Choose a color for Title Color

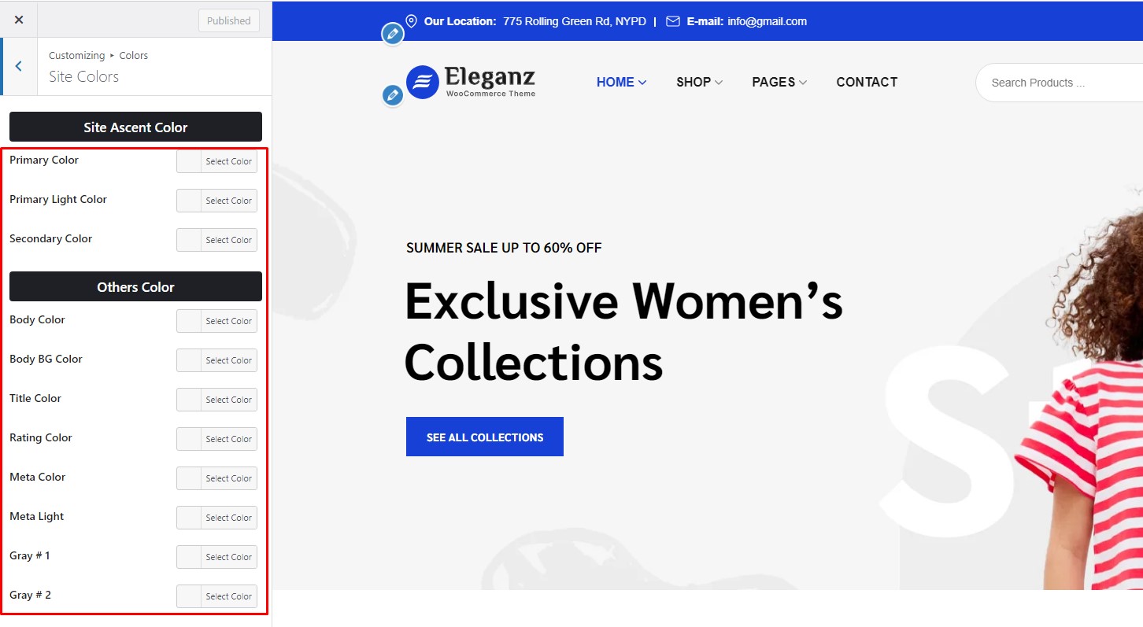click(216, 400)
